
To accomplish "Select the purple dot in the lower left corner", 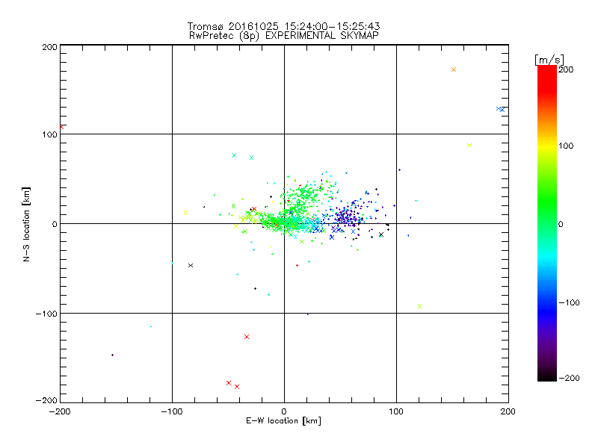I will tap(112, 355).
